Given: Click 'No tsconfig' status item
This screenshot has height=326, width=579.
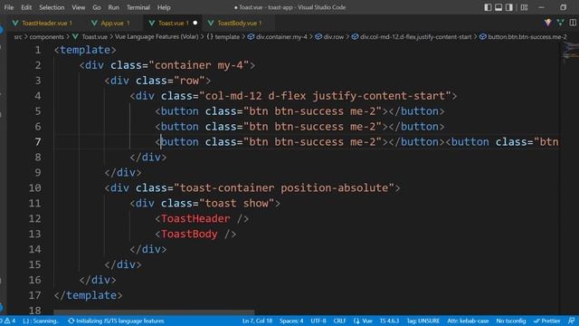Looking at the screenshot, I should click(x=511, y=321).
